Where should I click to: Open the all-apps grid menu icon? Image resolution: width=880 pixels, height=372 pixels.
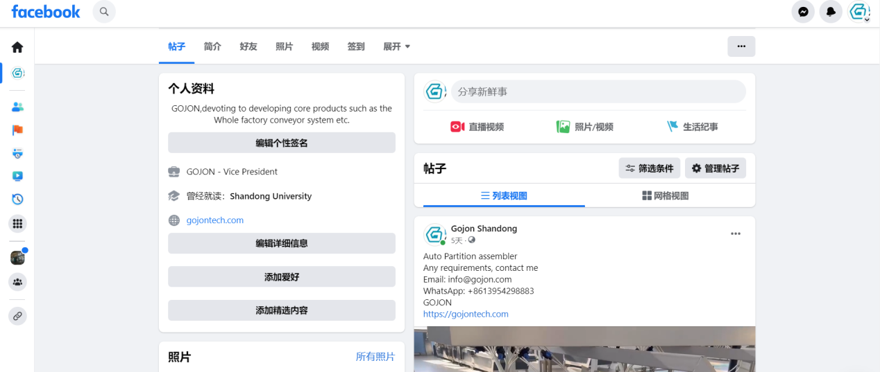tap(17, 224)
